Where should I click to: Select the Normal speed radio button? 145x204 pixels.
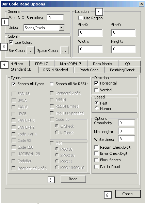(97, 108)
